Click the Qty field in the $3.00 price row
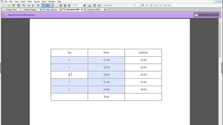The height and width of the screenshot is (125, 223). [69, 82]
